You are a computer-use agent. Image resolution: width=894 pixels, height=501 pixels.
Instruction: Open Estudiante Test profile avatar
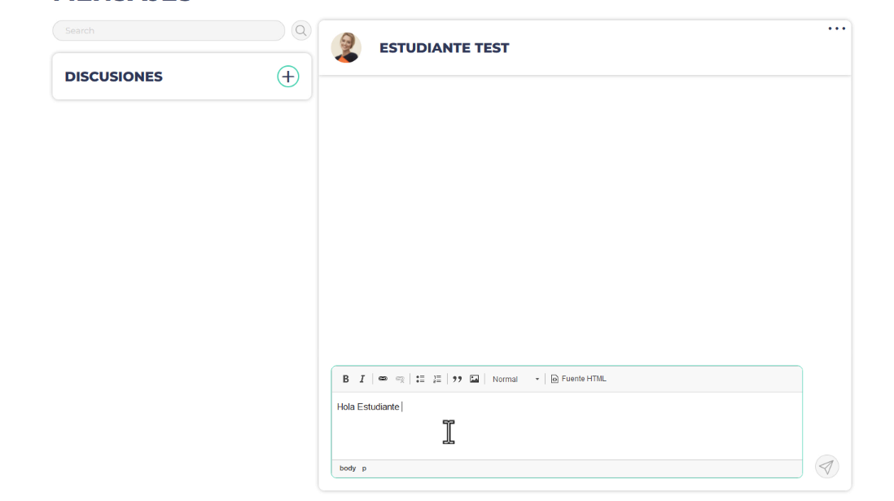click(x=346, y=47)
